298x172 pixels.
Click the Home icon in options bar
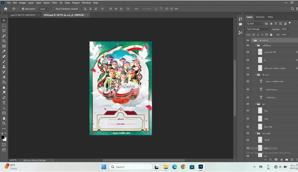click(x=6, y=9)
